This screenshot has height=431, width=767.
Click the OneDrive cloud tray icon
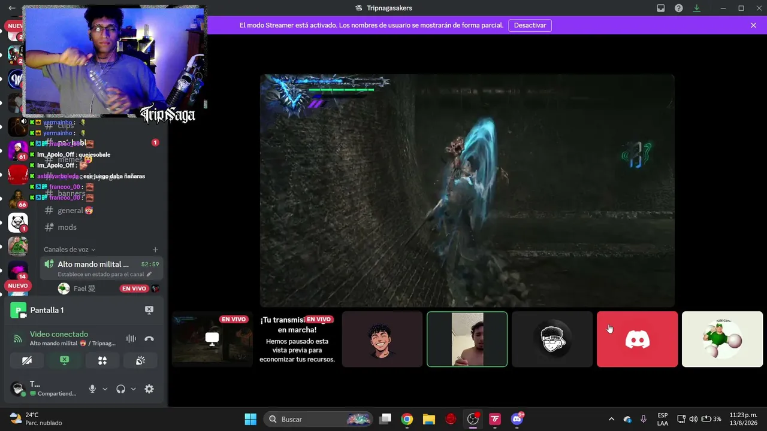627,419
